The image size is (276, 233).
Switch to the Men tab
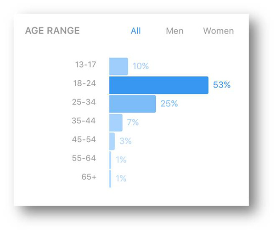(175, 31)
